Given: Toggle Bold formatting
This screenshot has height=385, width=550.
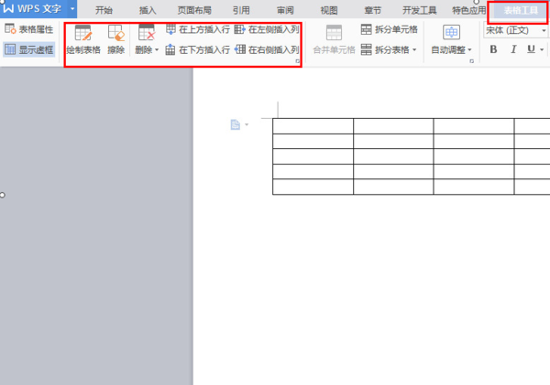Looking at the screenshot, I should point(493,49).
